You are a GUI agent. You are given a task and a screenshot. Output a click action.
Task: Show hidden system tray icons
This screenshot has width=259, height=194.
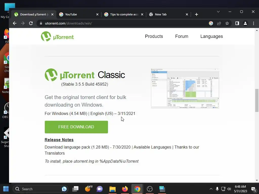(x=211, y=189)
